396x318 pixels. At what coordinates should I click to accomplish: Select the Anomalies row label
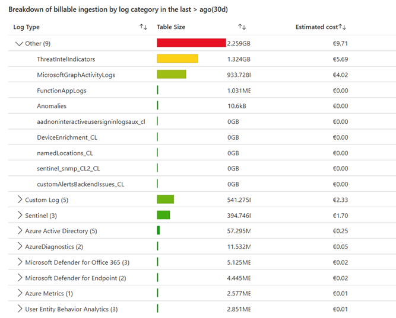click(52, 106)
